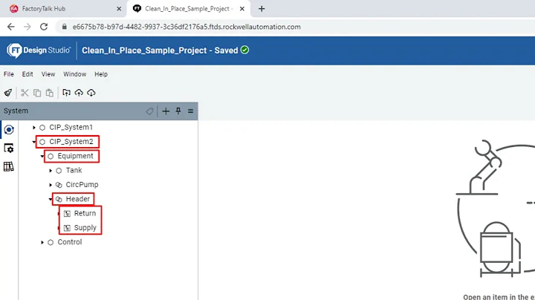Select Supply tree item
The height and width of the screenshot is (300, 535).
click(85, 228)
